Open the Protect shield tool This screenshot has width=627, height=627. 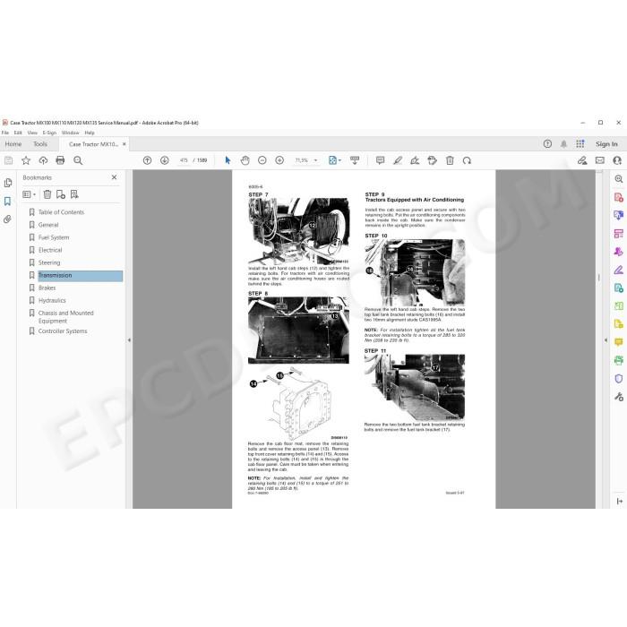[x=619, y=378]
